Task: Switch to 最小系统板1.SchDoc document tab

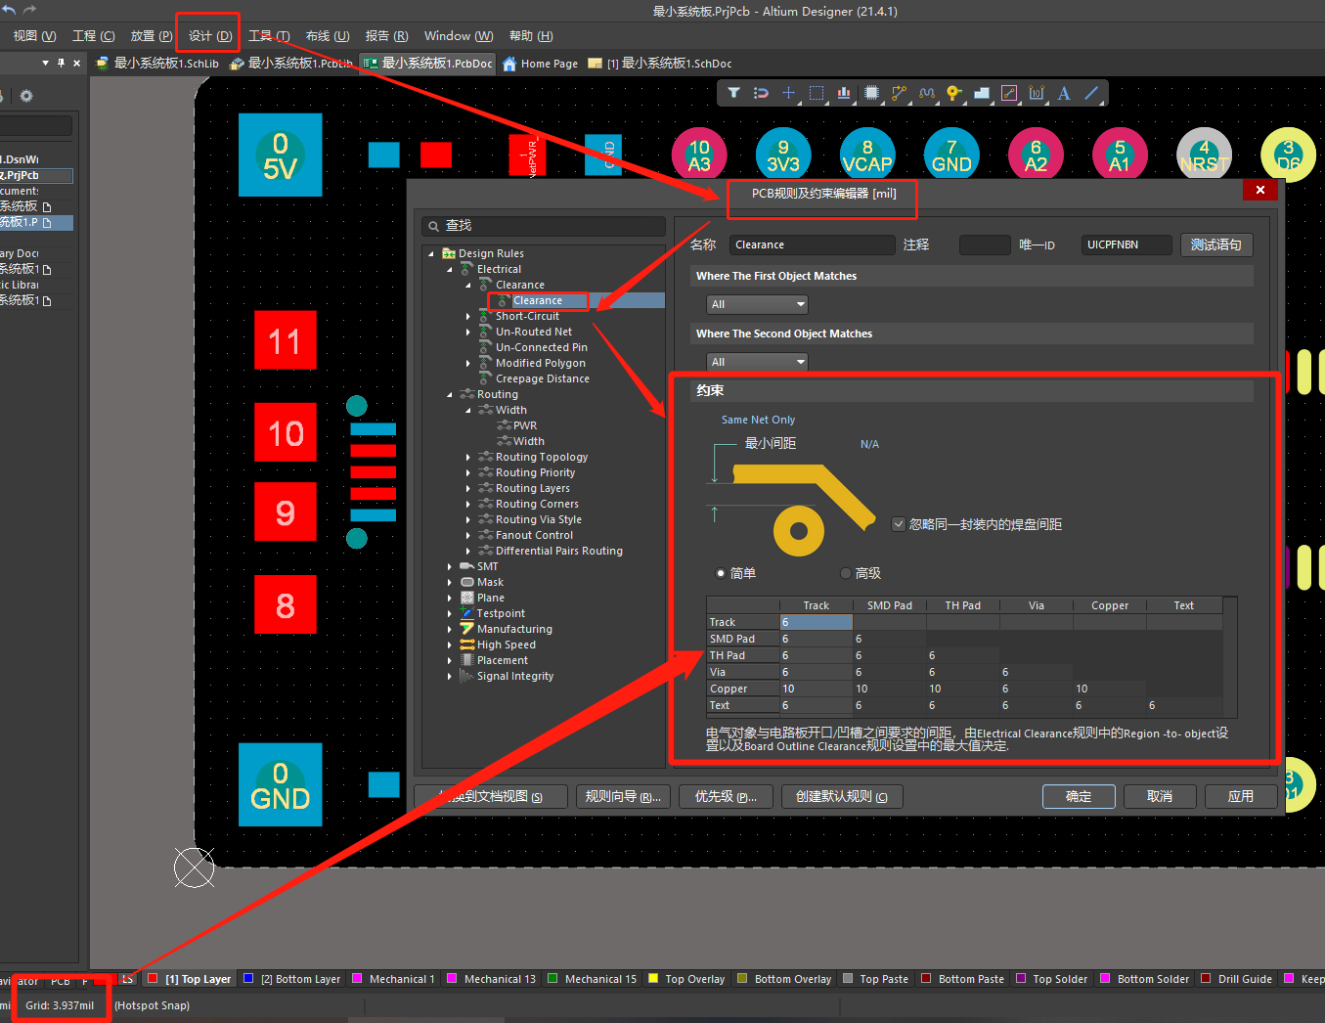Action: [x=661, y=64]
